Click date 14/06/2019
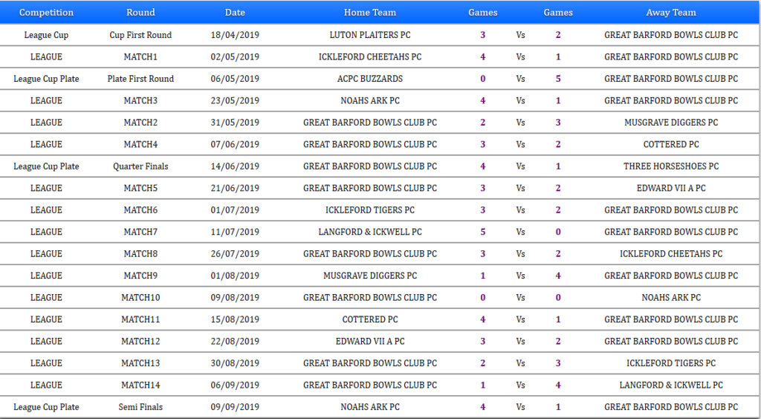This screenshot has height=419, width=761. 235,166
